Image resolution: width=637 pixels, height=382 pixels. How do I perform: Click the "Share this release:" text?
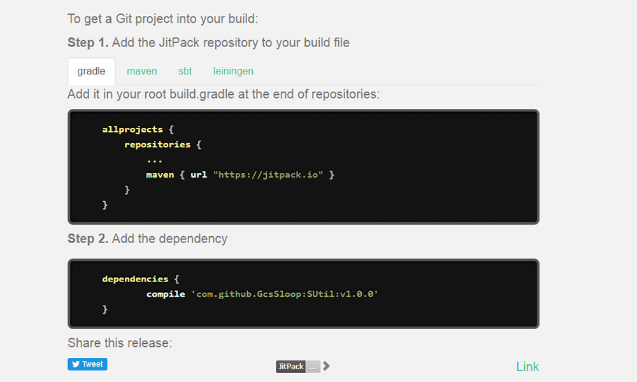pyautogui.click(x=120, y=343)
